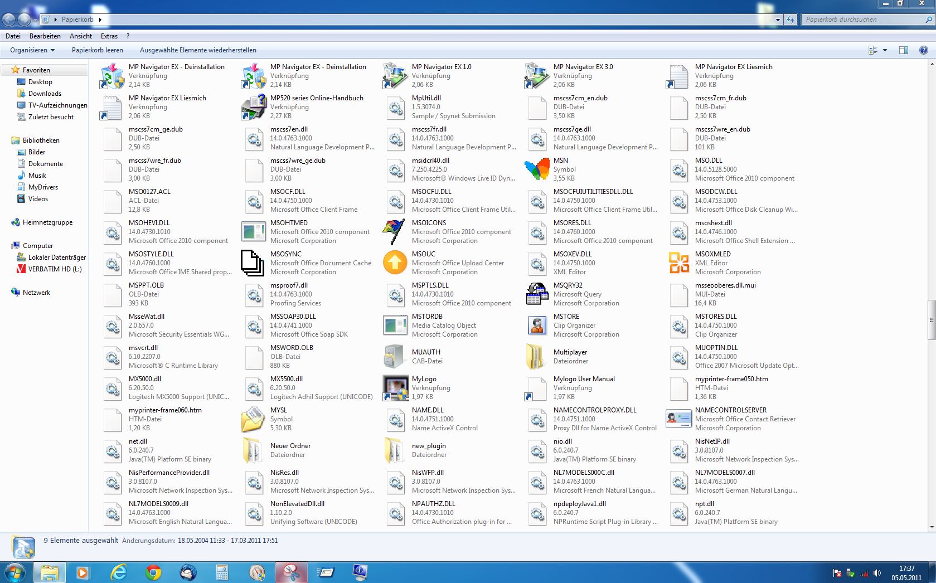Go back with the back arrow
The height and width of the screenshot is (583, 936).
click(9, 20)
